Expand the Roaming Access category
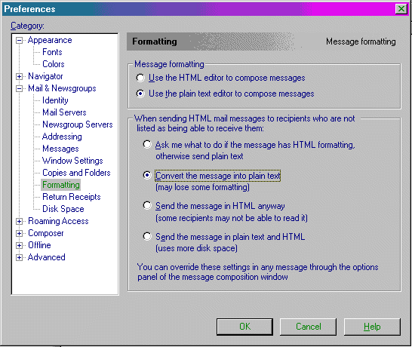Viewport: 412px width, 347px height. tap(19, 222)
